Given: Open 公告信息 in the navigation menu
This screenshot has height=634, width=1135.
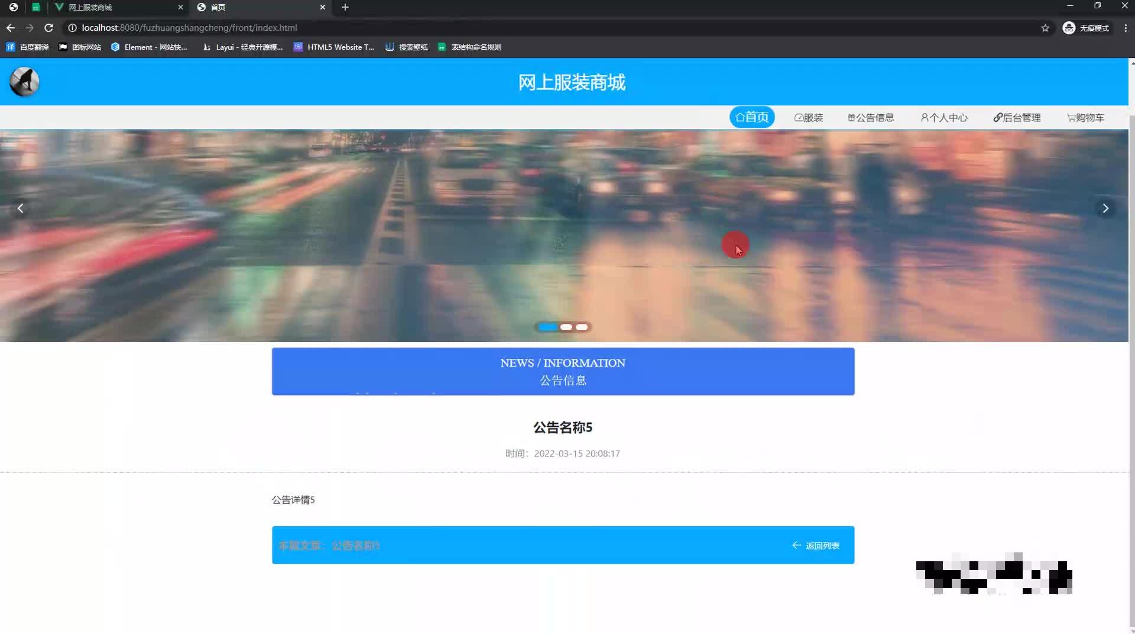Looking at the screenshot, I should pos(871,118).
